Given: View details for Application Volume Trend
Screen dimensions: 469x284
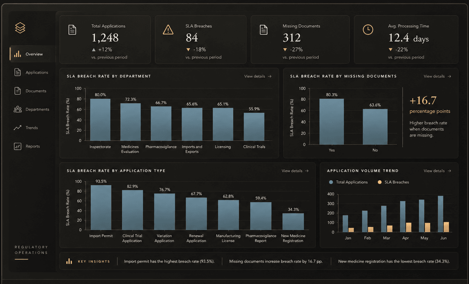Looking at the screenshot, I should [x=437, y=171].
